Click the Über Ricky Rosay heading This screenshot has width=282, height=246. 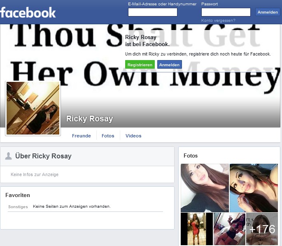[x=43, y=156]
